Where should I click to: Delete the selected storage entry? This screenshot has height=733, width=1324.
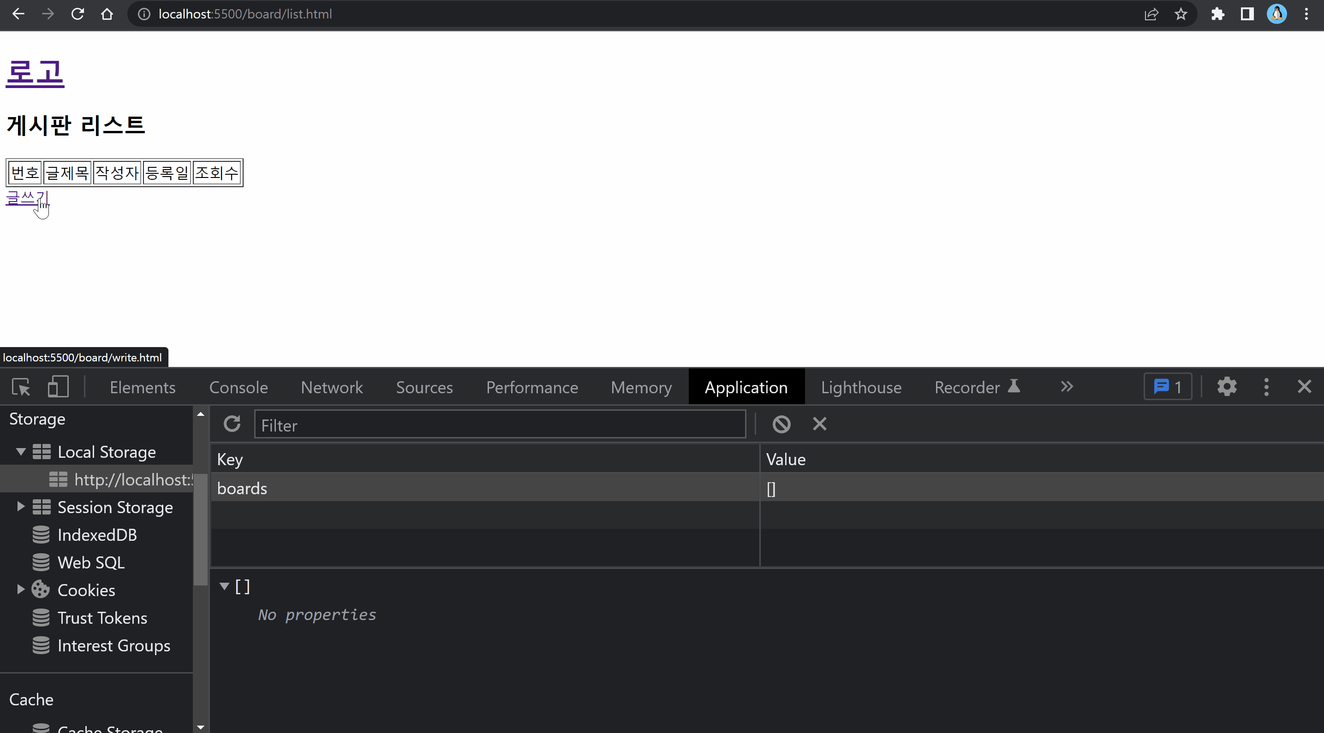(819, 424)
